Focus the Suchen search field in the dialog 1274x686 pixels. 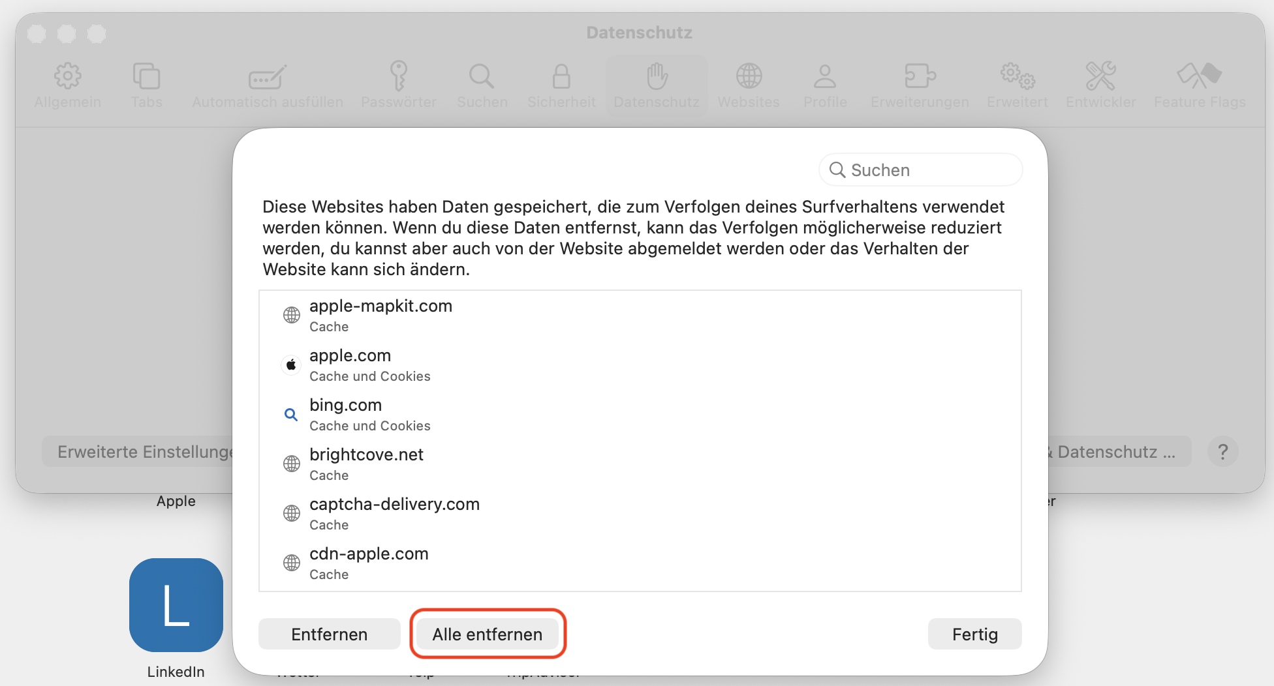click(921, 170)
